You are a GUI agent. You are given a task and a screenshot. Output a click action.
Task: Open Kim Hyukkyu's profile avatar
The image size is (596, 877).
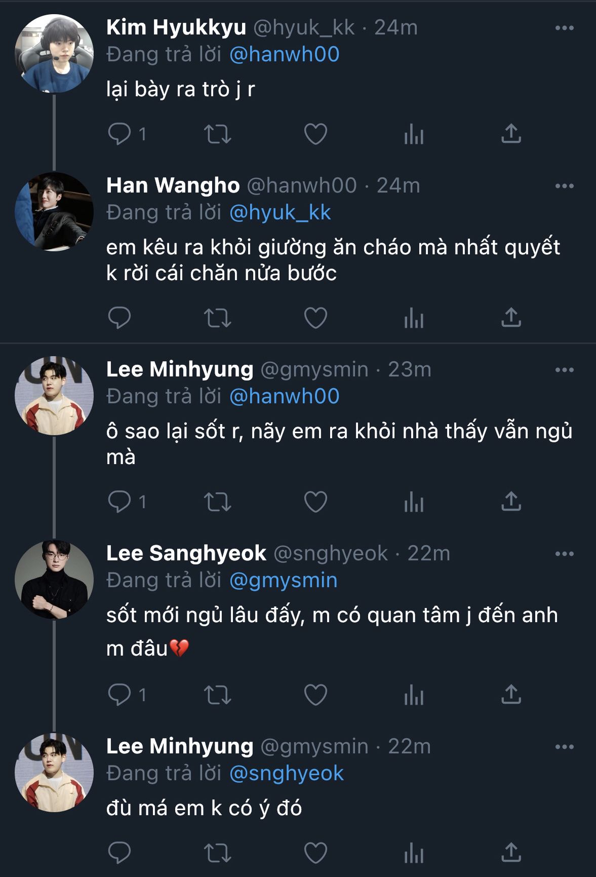tap(54, 54)
